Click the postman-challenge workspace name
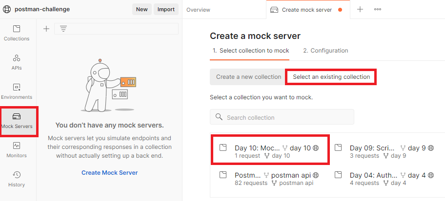 [42, 9]
